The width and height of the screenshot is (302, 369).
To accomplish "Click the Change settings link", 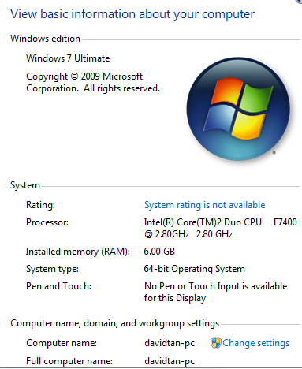I will pos(256,343).
